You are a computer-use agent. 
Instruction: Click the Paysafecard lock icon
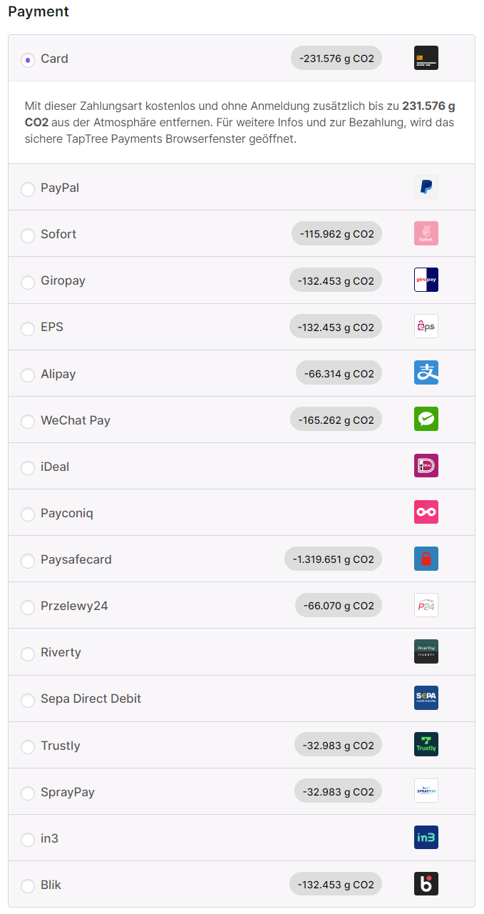click(426, 559)
